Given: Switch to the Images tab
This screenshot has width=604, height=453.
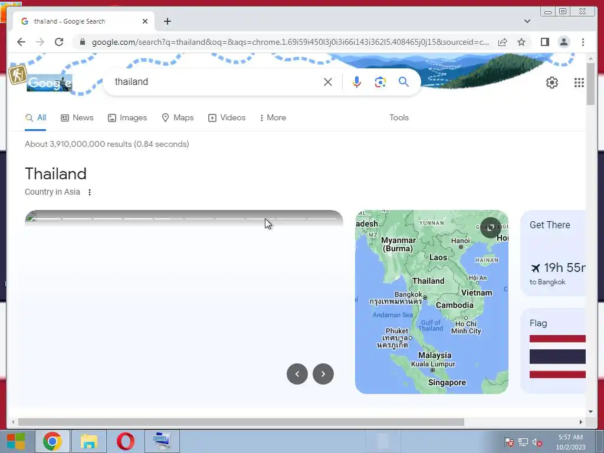Looking at the screenshot, I should pos(127,117).
